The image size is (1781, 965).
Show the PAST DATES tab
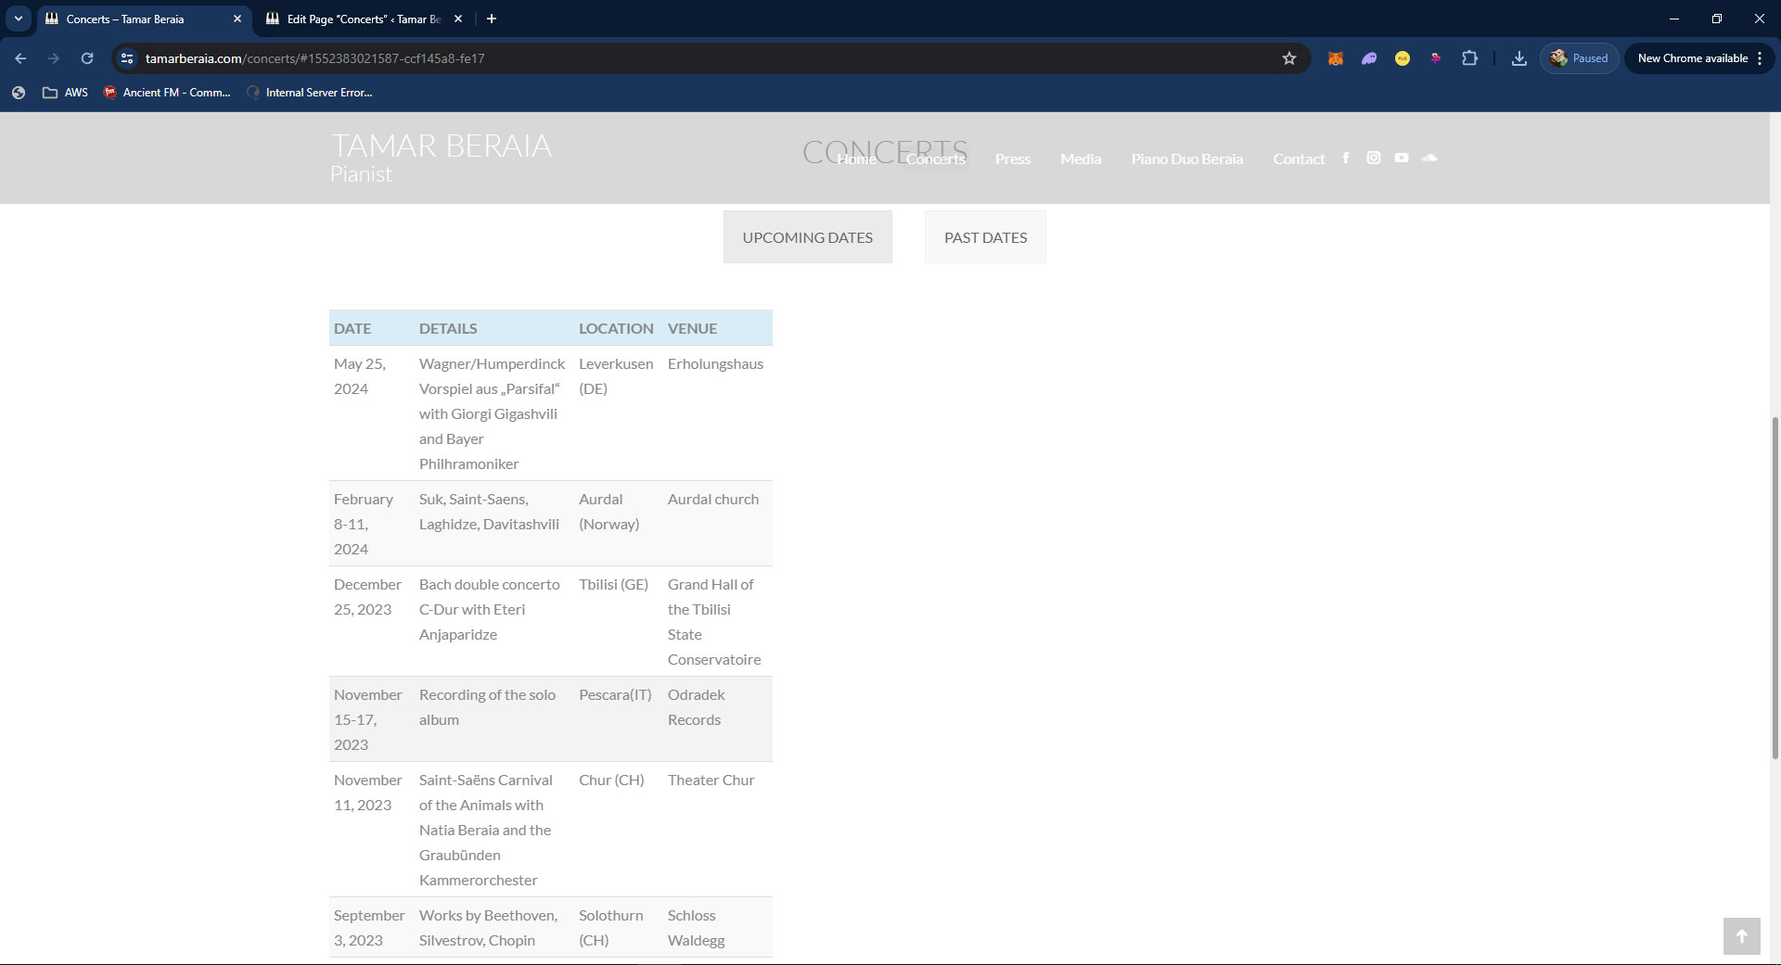pyautogui.click(x=985, y=237)
